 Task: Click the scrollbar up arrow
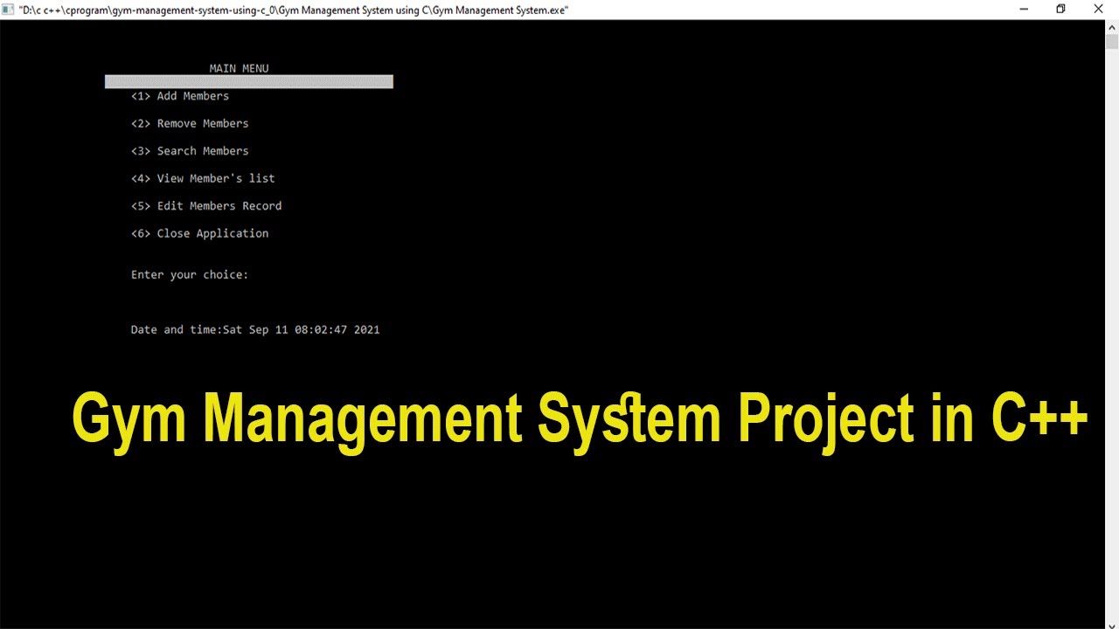1111,27
